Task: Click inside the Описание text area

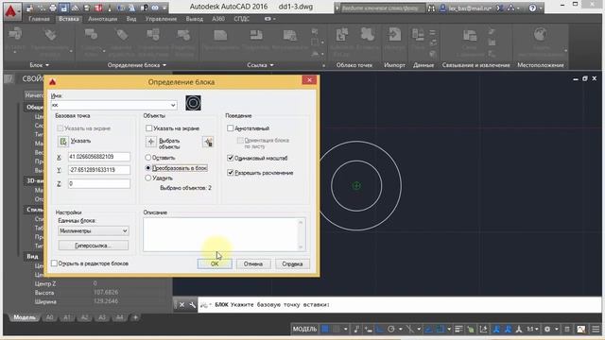Action: click(x=220, y=234)
